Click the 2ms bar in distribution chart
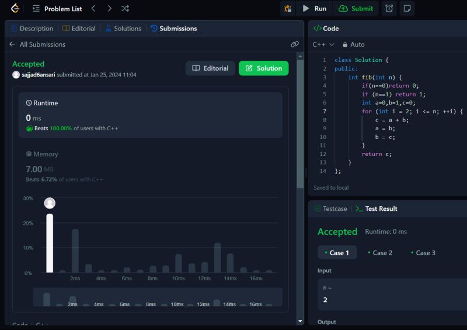467x330 pixels. coord(75,251)
